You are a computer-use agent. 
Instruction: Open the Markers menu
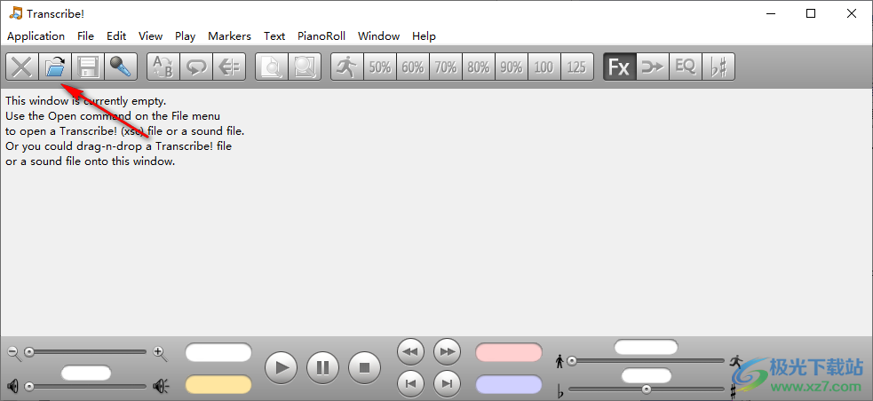click(229, 36)
